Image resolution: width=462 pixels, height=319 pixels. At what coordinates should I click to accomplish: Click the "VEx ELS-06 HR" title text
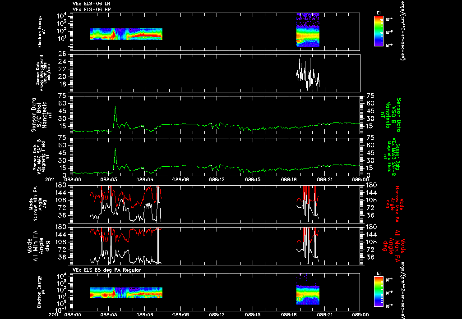(92, 10)
